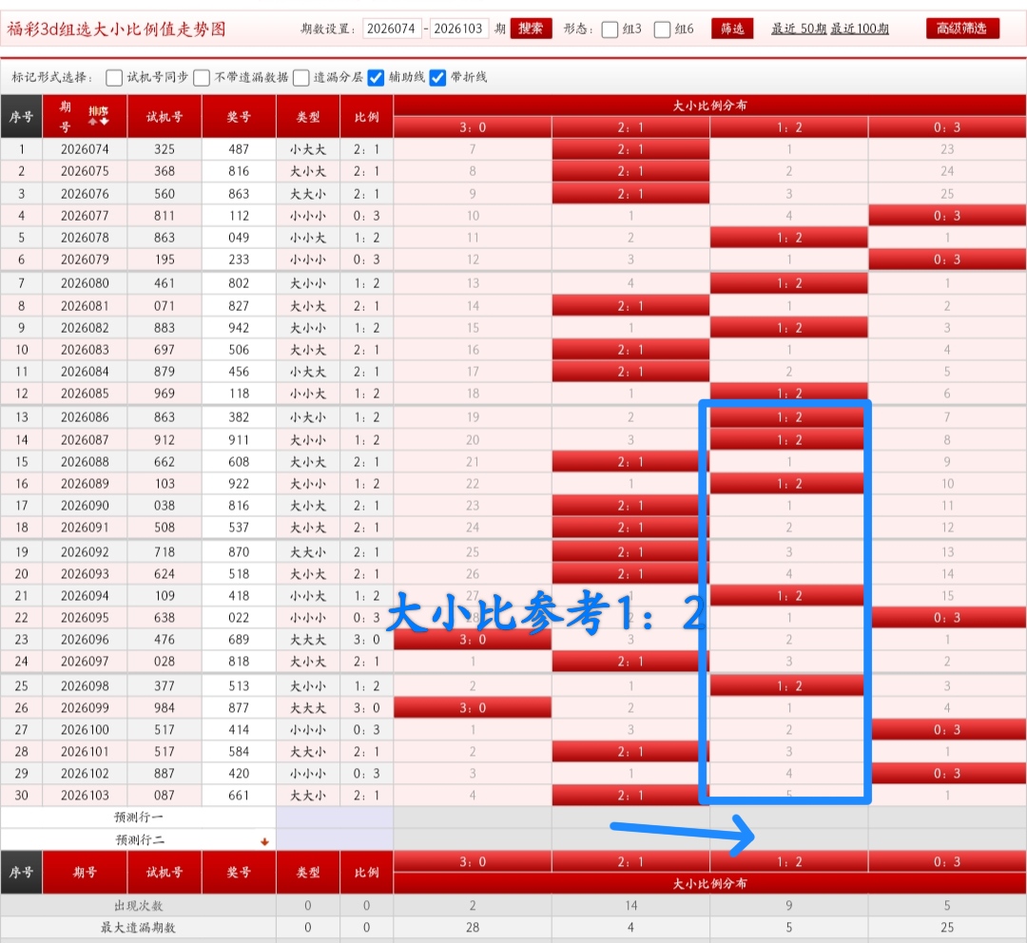Uncheck the 带折线 checkbox
The width and height of the screenshot is (1027, 943).
[437, 78]
